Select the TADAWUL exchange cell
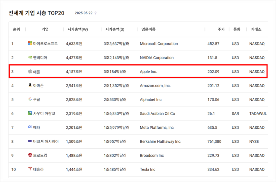 point(258,114)
